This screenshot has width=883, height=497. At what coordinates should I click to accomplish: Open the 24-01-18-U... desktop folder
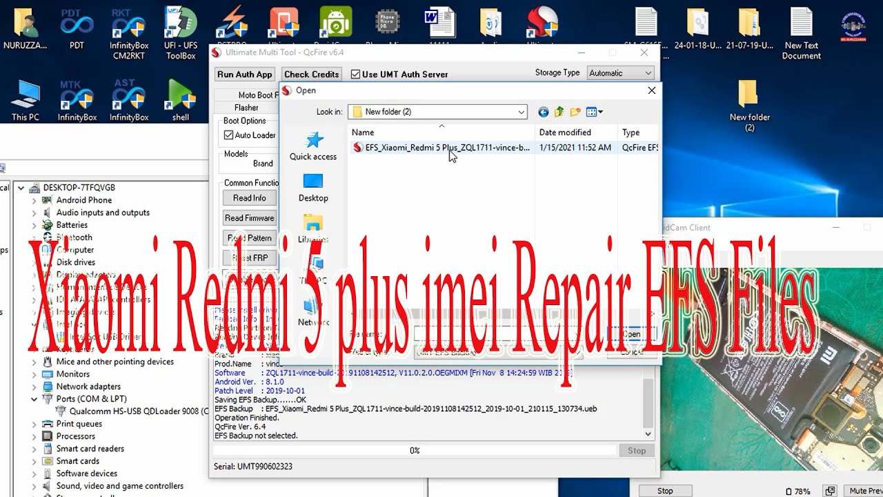click(697, 28)
